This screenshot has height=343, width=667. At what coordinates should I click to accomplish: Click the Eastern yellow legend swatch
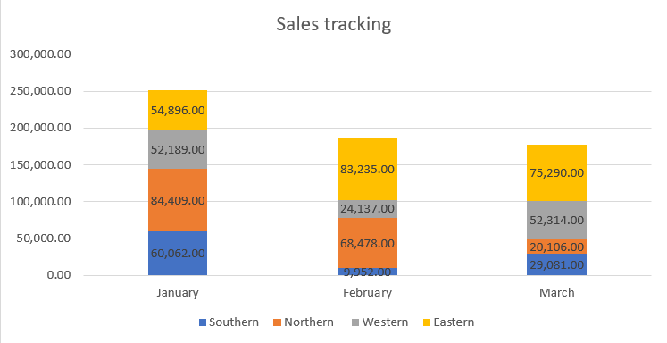pos(427,322)
